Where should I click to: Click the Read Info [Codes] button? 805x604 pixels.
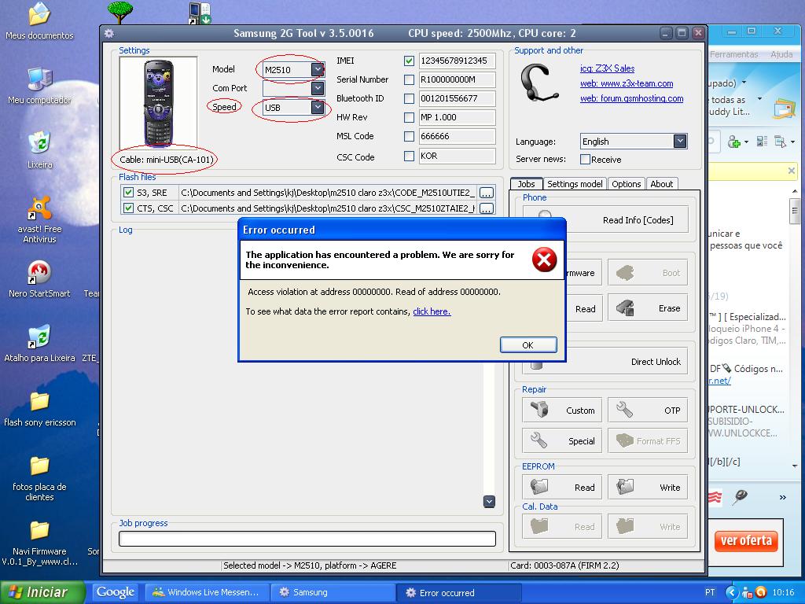(605, 220)
